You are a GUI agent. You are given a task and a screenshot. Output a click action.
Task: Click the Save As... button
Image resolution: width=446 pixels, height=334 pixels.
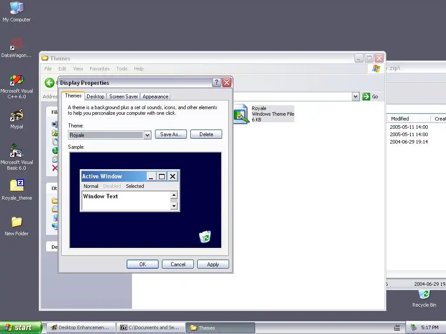171,134
